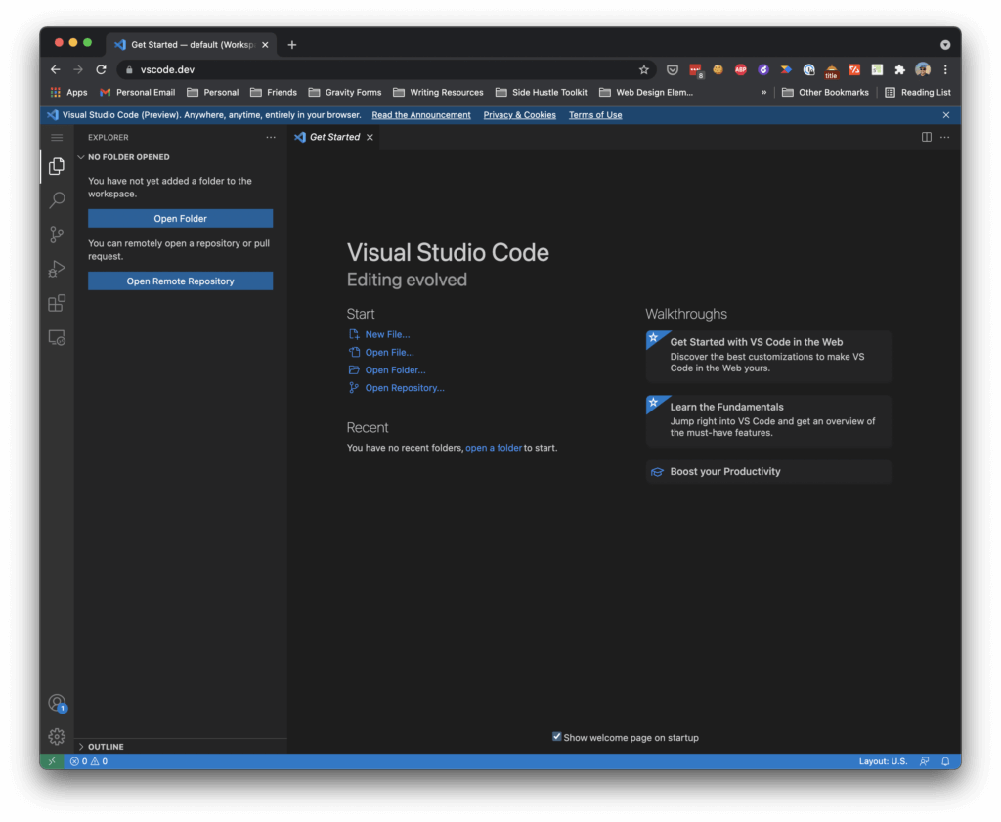1001x822 pixels.
Task: Open the Source Control view icon
Action: [57, 235]
